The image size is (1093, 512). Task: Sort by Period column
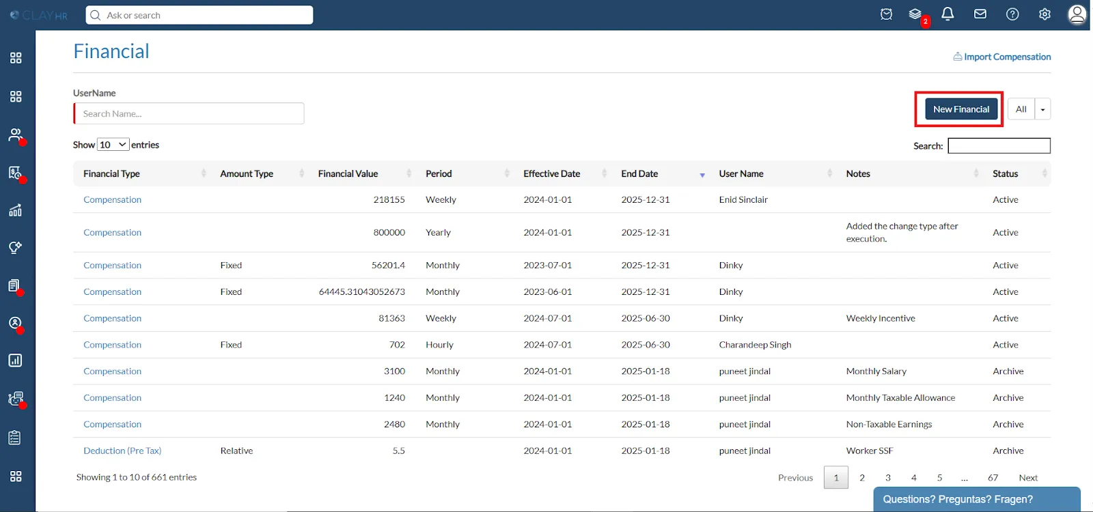[465, 173]
